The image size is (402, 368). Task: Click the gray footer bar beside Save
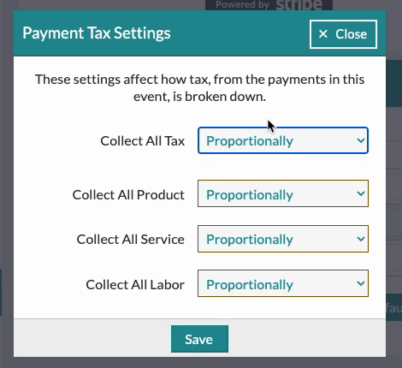pos(92,338)
